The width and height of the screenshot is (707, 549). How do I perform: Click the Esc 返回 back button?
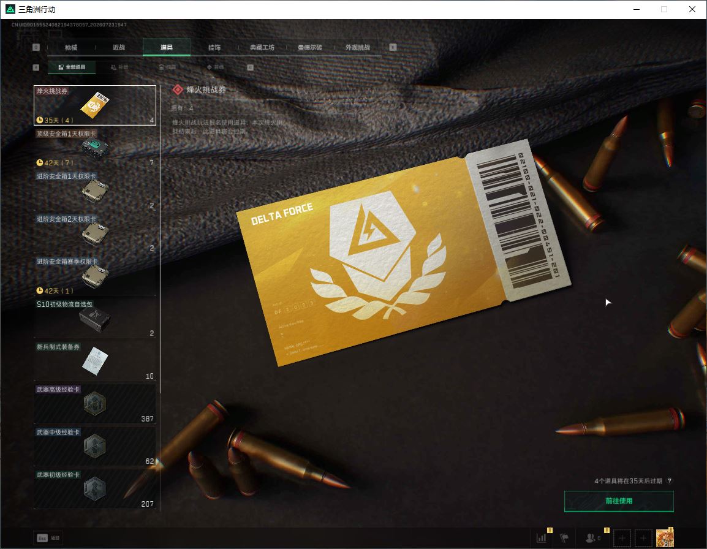click(48, 538)
